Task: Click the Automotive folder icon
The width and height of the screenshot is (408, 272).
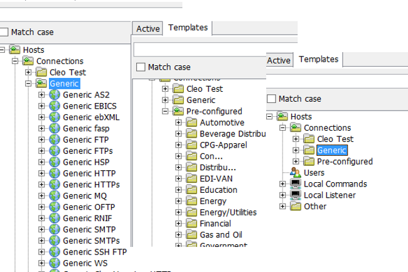Action: click(x=191, y=122)
